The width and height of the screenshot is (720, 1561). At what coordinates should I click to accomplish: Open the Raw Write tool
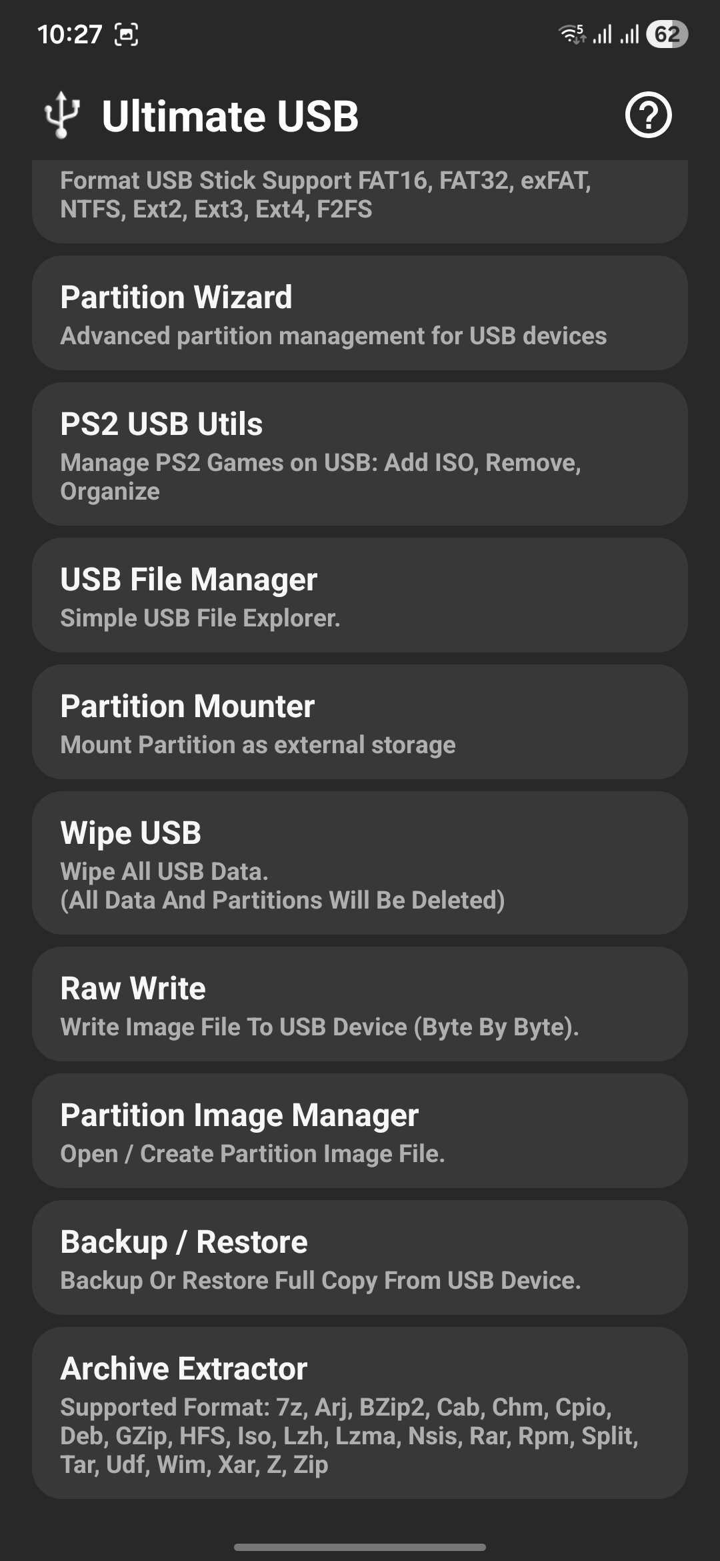(360, 1004)
